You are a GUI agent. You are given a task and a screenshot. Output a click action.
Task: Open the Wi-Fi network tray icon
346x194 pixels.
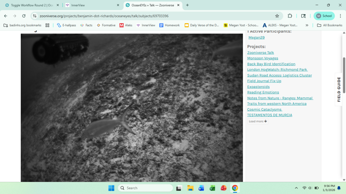click(x=304, y=188)
